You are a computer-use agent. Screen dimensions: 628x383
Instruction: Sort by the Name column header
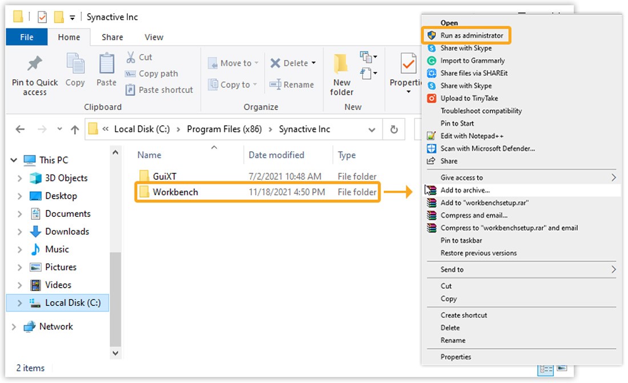149,155
